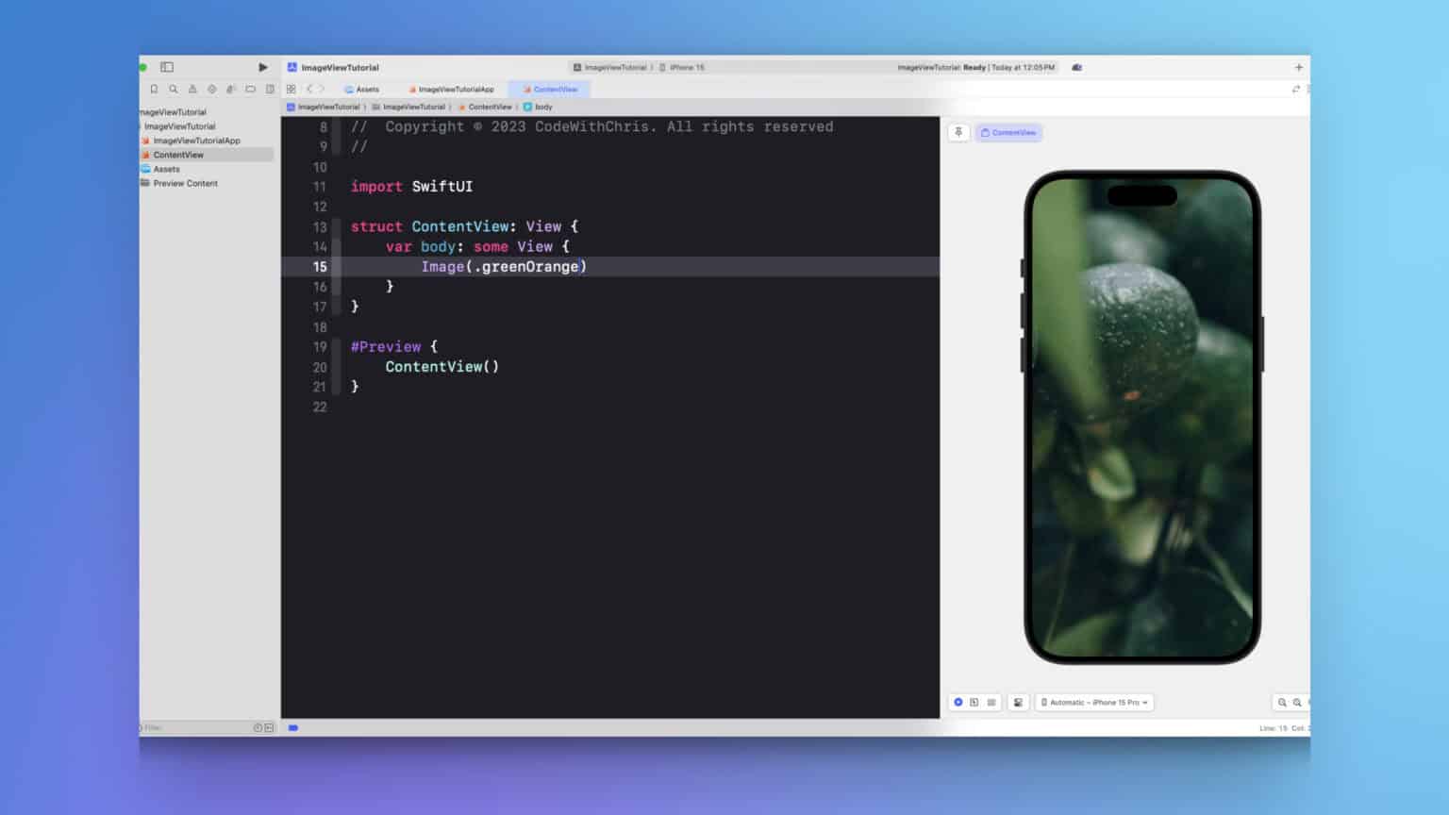The width and height of the screenshot is (1449, 815).
Task: Pin the canvas preview
Action: point(958,132)
